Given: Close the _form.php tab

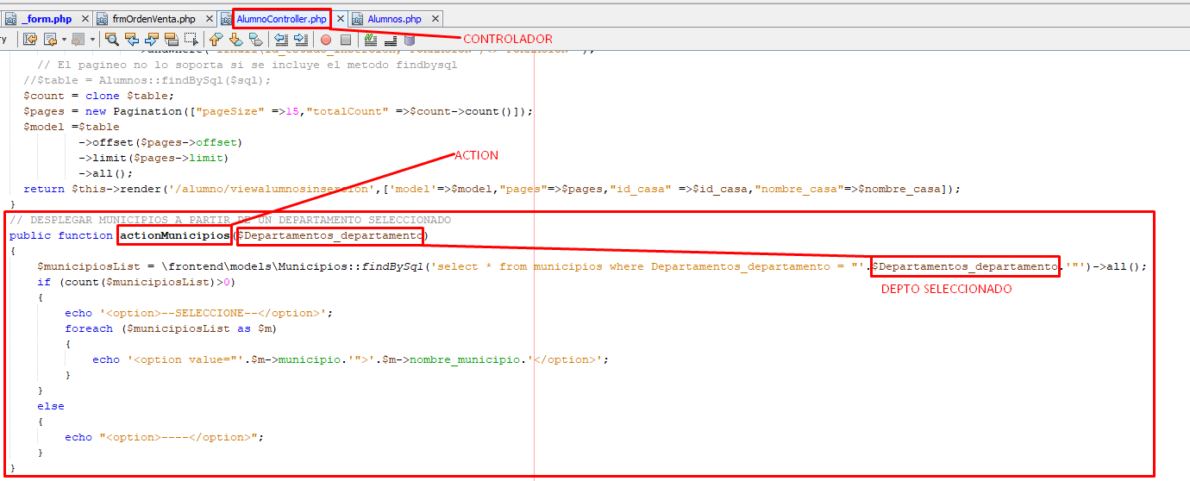Looking at the screenshot, I should (x=84, y=18).
